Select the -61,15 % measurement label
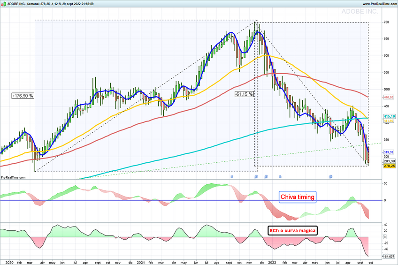Viewport: 398px width, 265px height. (x=244, y=94)
